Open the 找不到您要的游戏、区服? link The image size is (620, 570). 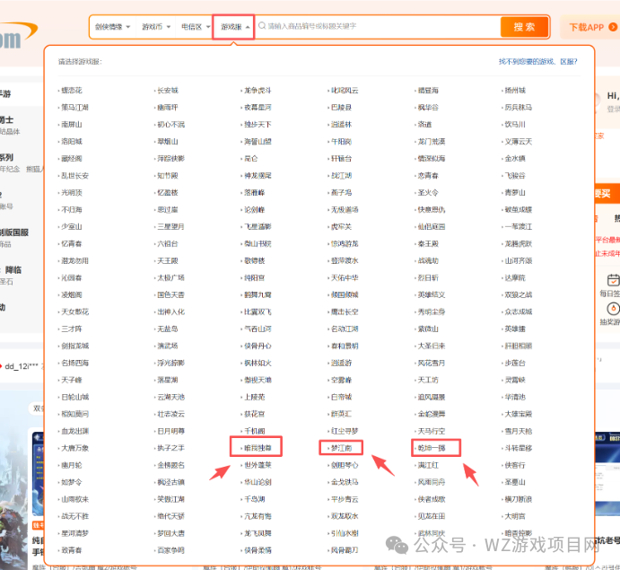(537, 62)
